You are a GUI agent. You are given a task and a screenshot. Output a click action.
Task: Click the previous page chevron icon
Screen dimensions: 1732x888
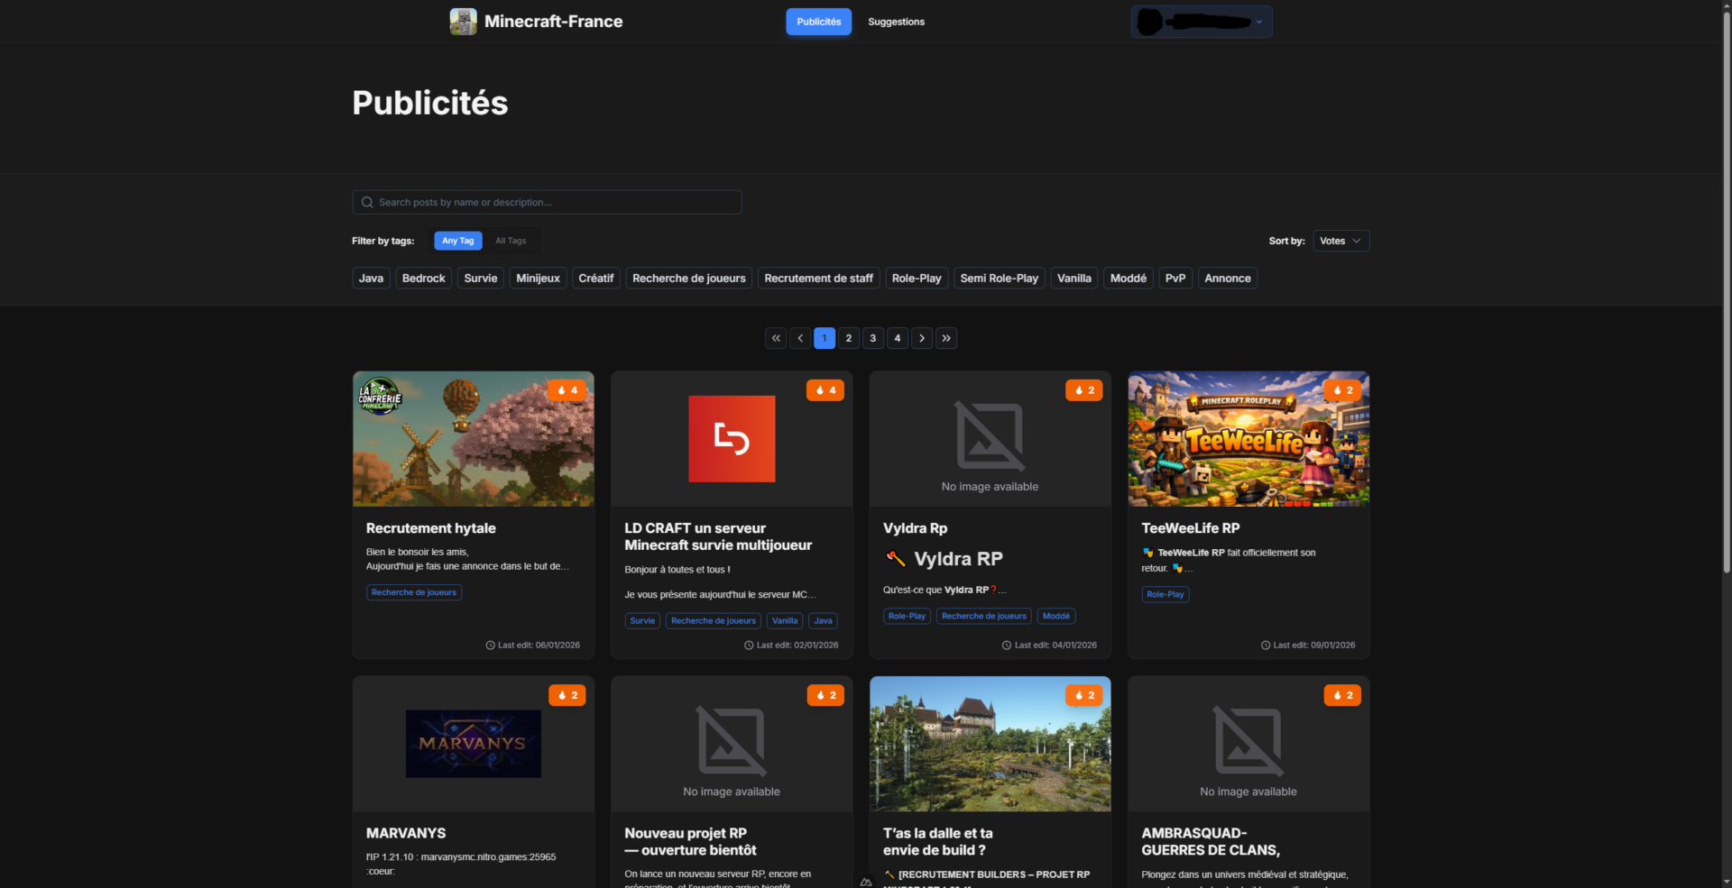tap(800, 338)
